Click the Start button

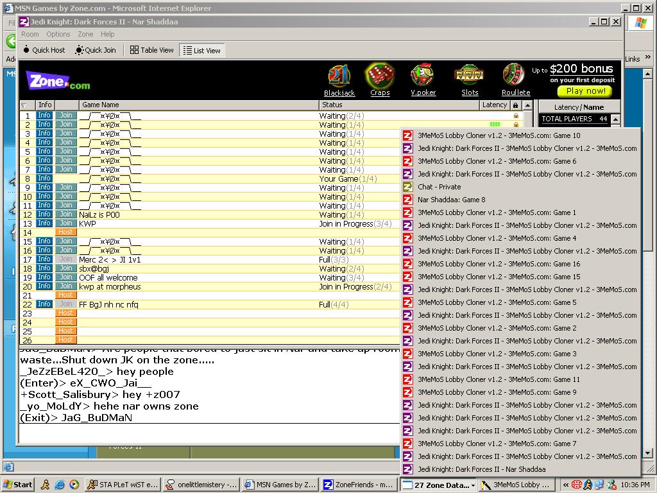point(17,485)
